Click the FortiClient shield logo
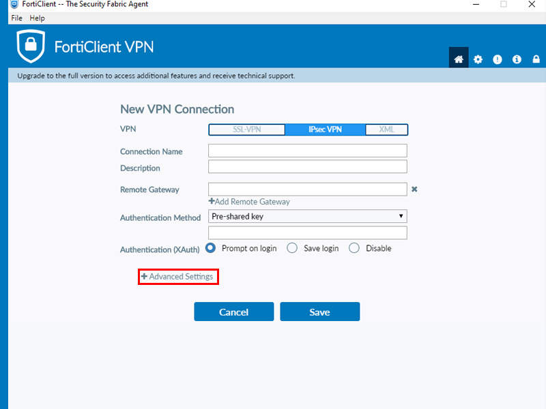Image resolution: width=546 pixels, height=409 pixels. tap(31, 46)
